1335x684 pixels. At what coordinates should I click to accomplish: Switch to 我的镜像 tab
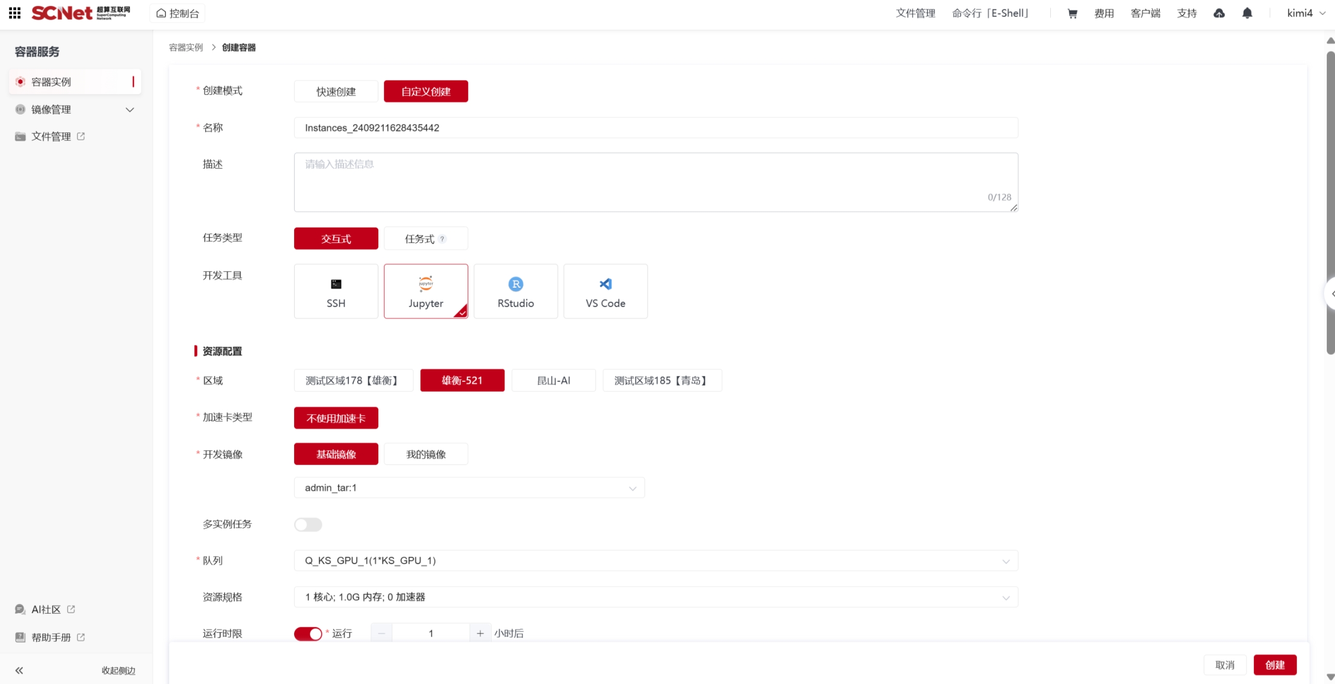(x=425, y=454)
